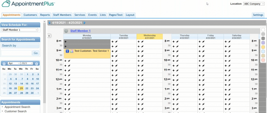Go to previous month in mini calendar

click(x=4, y=64)
